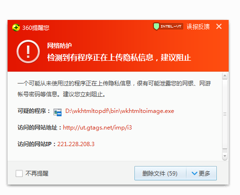Click the 可疑的程序 label
The height and width of the screenshot is (195, 240).
pyautogui.click(x=34, y=111)
